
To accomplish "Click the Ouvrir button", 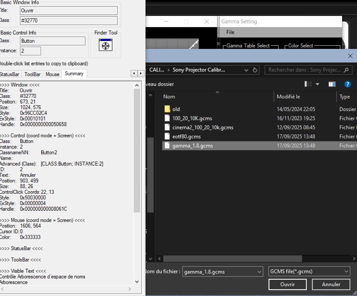I will click(x=287, y=285).
